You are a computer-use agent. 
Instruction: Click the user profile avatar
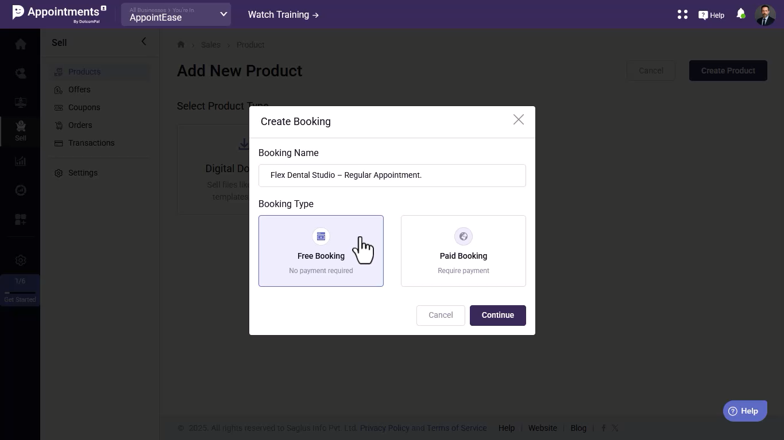point(764,15)
